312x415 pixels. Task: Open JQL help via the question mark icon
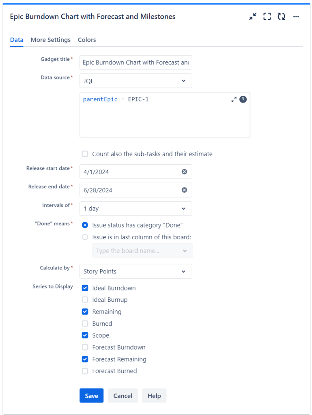[x=243, y=99]
